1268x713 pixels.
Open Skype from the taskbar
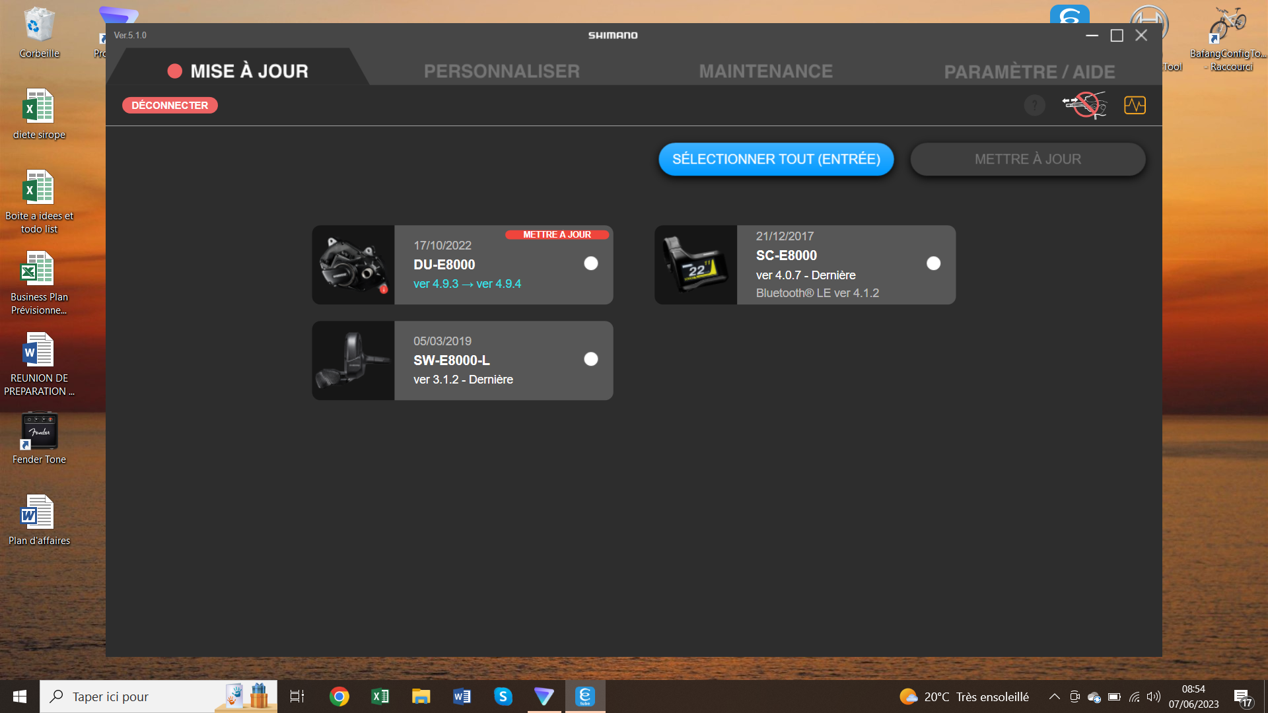coord(503,696)
